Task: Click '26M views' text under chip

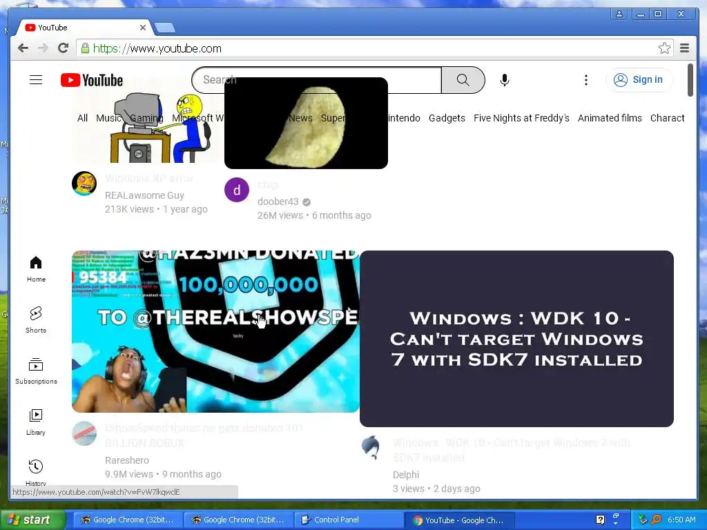Action: click(x=280, y=215)
